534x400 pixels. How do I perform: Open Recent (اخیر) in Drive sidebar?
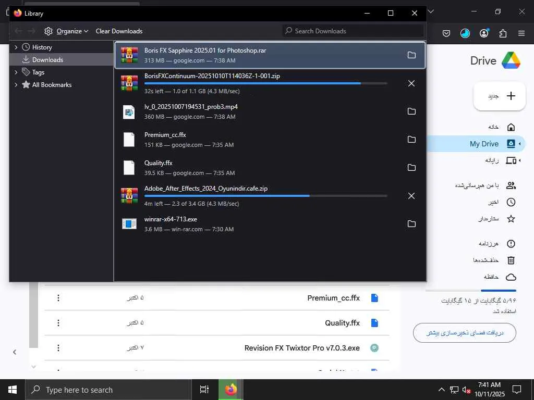tap(502, 202)
